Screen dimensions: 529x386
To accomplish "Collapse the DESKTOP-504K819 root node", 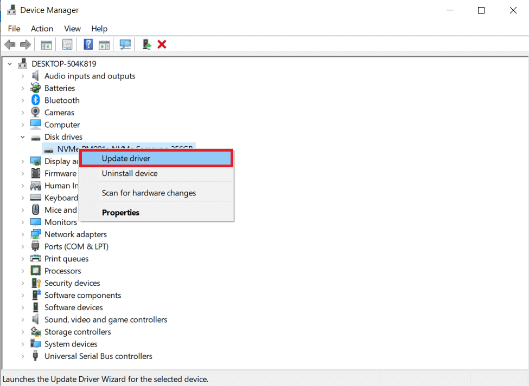I will click(10, 63).
